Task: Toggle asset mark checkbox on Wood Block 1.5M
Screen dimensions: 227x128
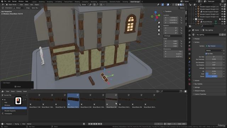Action: pos(39,95)
